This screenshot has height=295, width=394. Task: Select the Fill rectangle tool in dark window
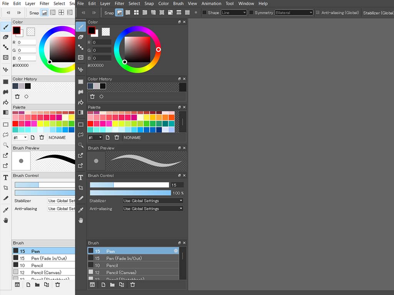click(81, 82)
